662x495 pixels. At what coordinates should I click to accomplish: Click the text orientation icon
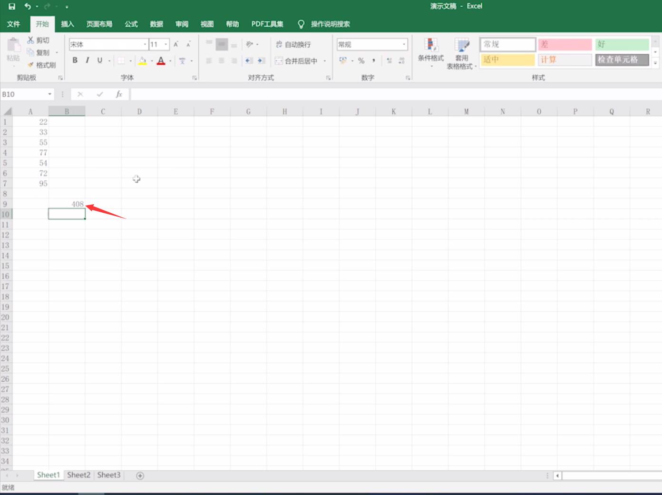pyautogui.click(x=249, y=44)
